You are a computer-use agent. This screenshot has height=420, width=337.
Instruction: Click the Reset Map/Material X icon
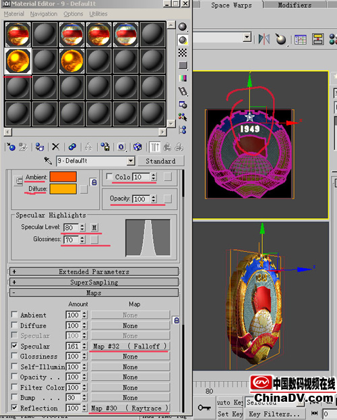tap(56, 147)
